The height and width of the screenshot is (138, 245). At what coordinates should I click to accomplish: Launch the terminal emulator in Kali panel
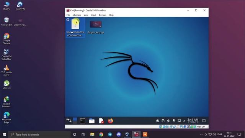click(x=82, y=121)
